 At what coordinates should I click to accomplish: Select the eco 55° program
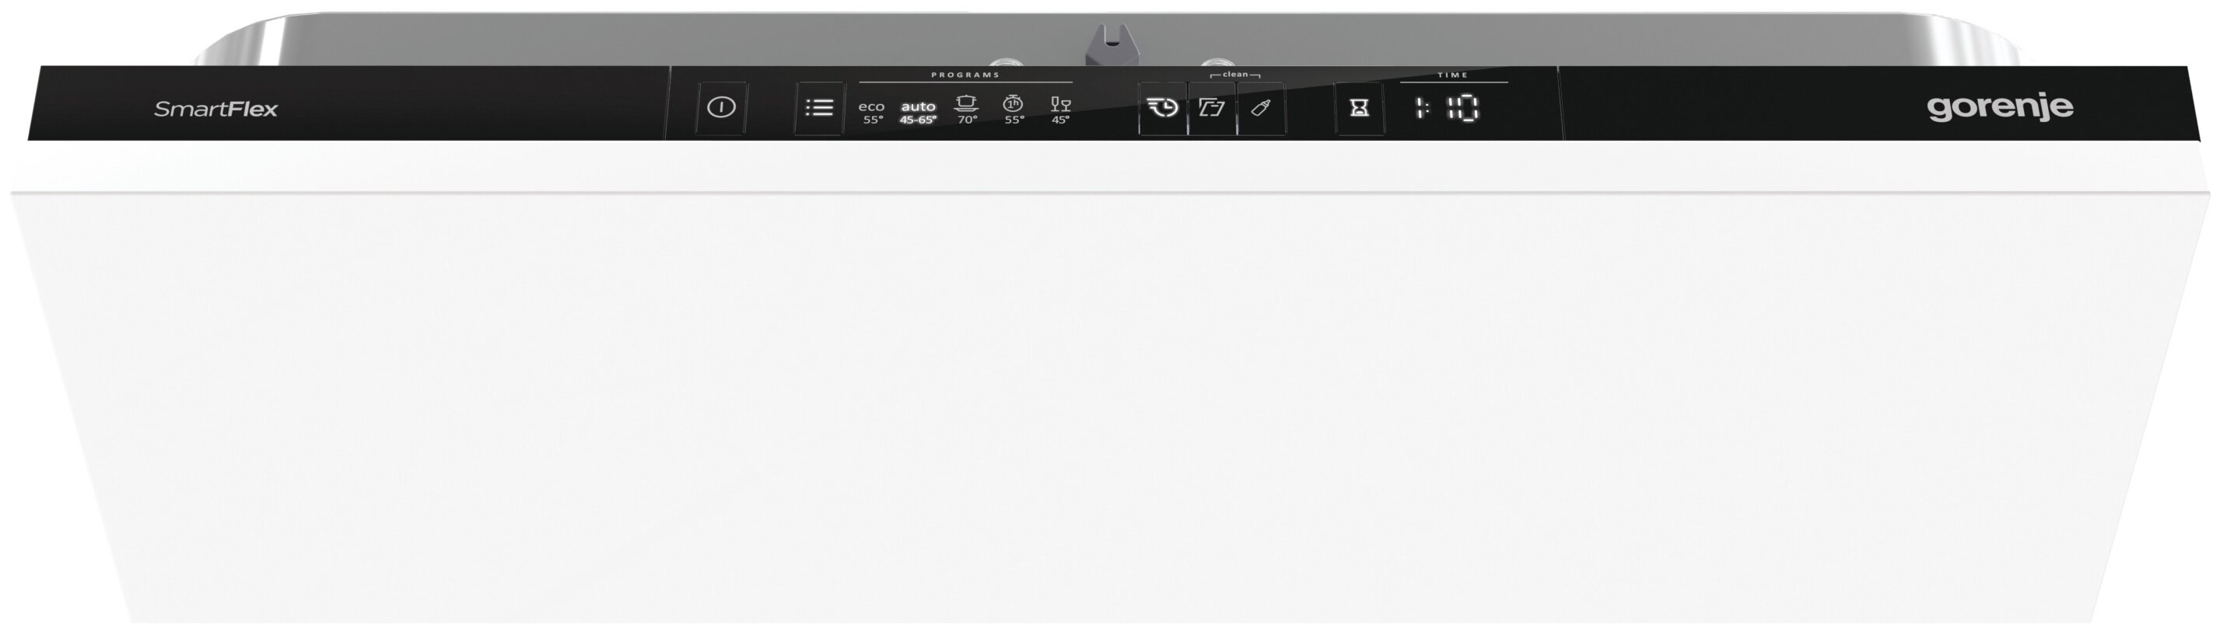tap(872, 112)
